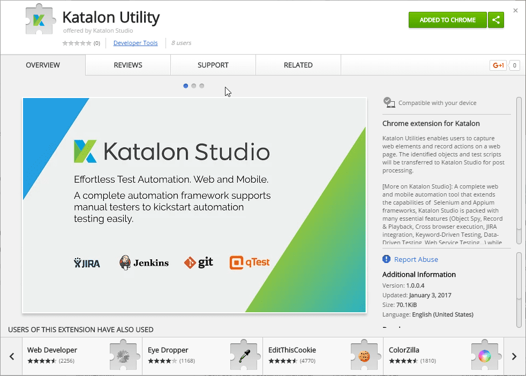526x376 pixels.
Task: Select the first slideshow dot
Action: tap(185, 86)
